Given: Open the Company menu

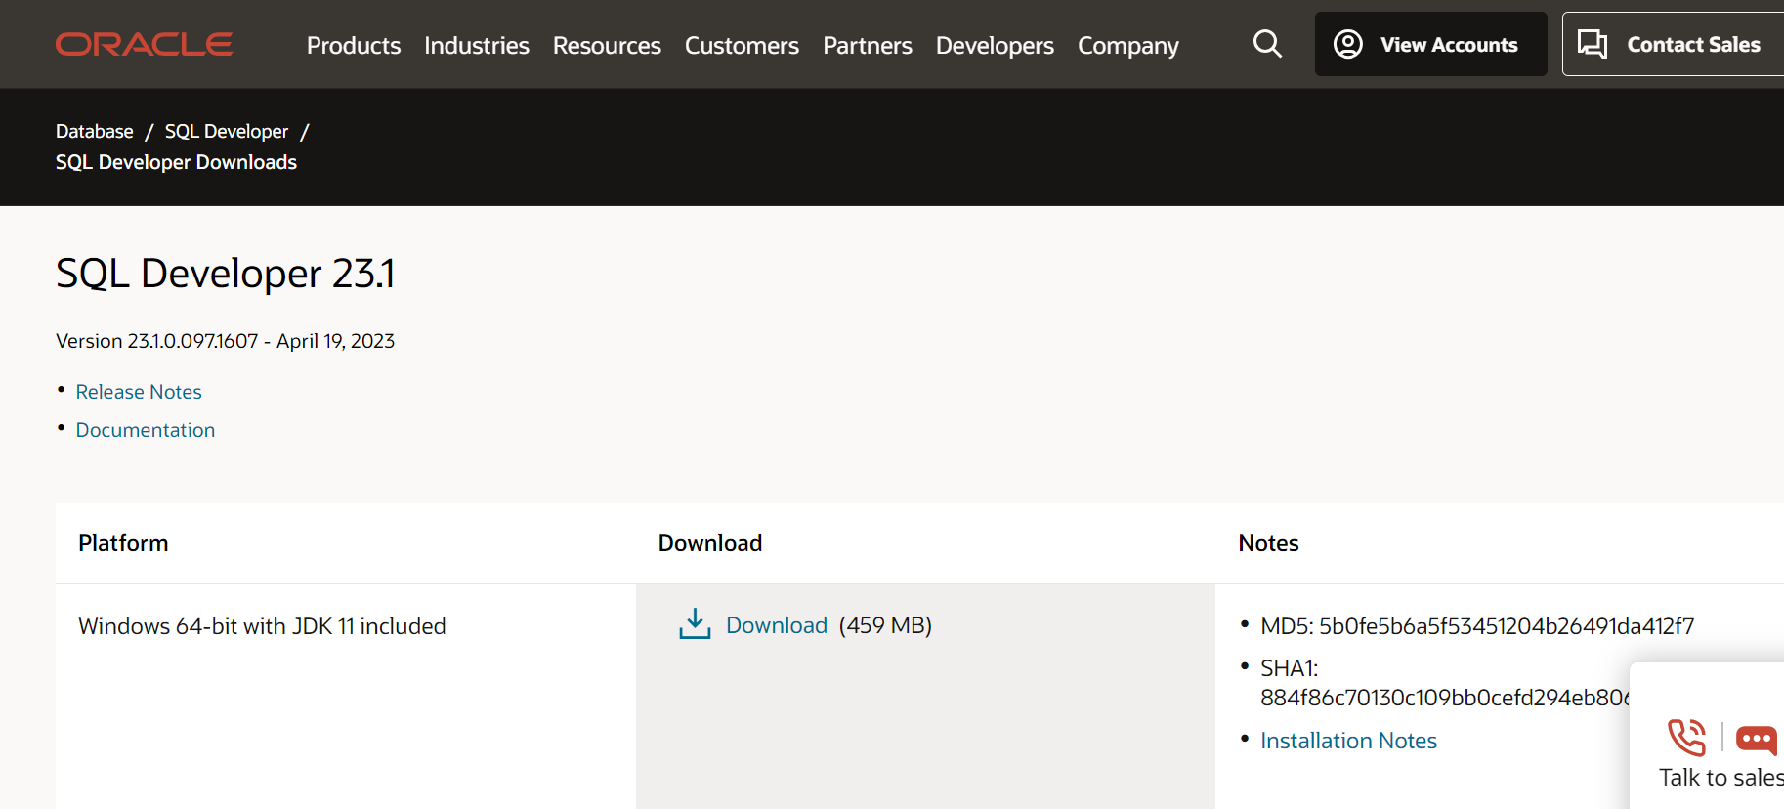Looking at the screenshot, I should pyautogui.click(x=1128, y=46).
